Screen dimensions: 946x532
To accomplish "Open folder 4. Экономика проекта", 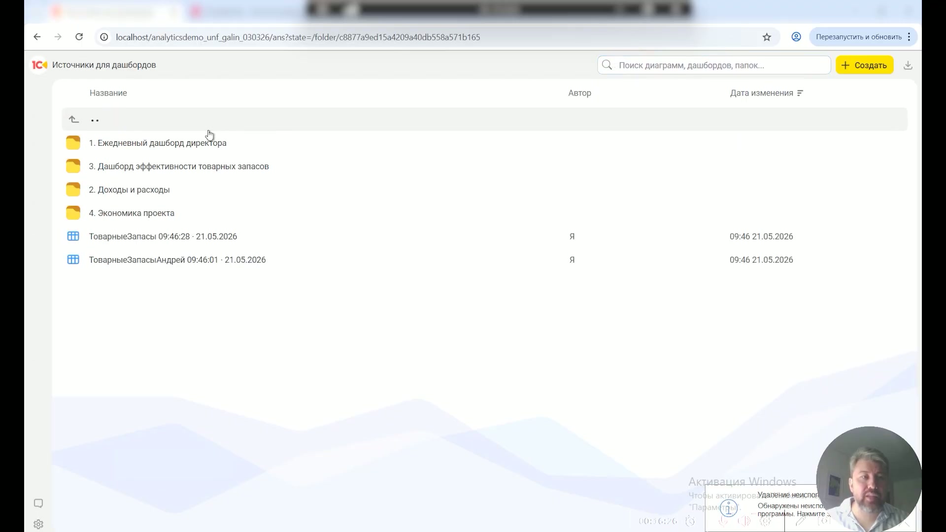I will click(x=132, y=213).
